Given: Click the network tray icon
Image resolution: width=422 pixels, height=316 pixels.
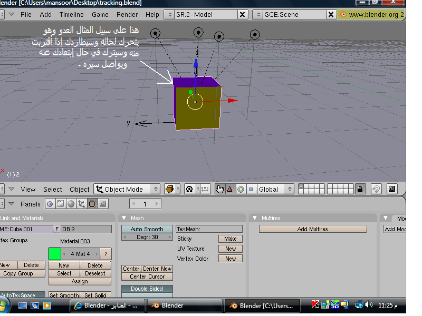Looking at the screenshot, I should point(359,305).
